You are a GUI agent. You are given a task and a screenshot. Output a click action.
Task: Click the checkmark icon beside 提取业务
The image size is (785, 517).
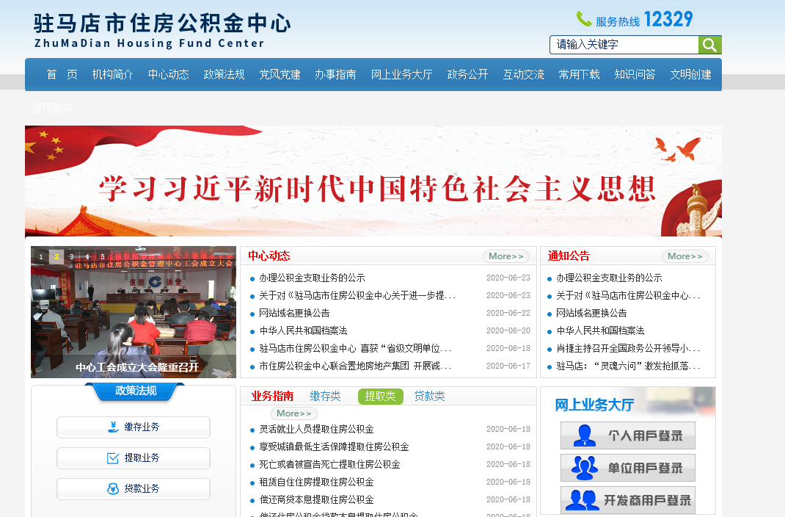click(x=113, y=458)
